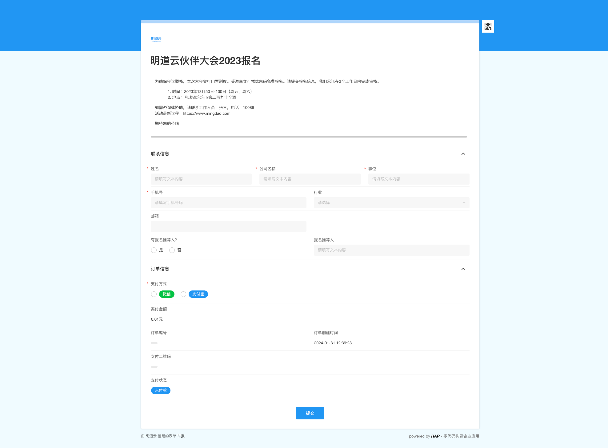The image size is (608, 448).
Task: Click the 提交 button
Action: click(310, 413)
